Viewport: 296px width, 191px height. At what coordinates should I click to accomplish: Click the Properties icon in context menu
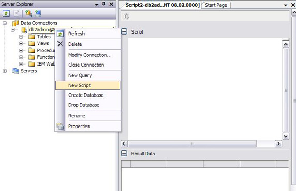pyautogui.click(x=60, y=126)
